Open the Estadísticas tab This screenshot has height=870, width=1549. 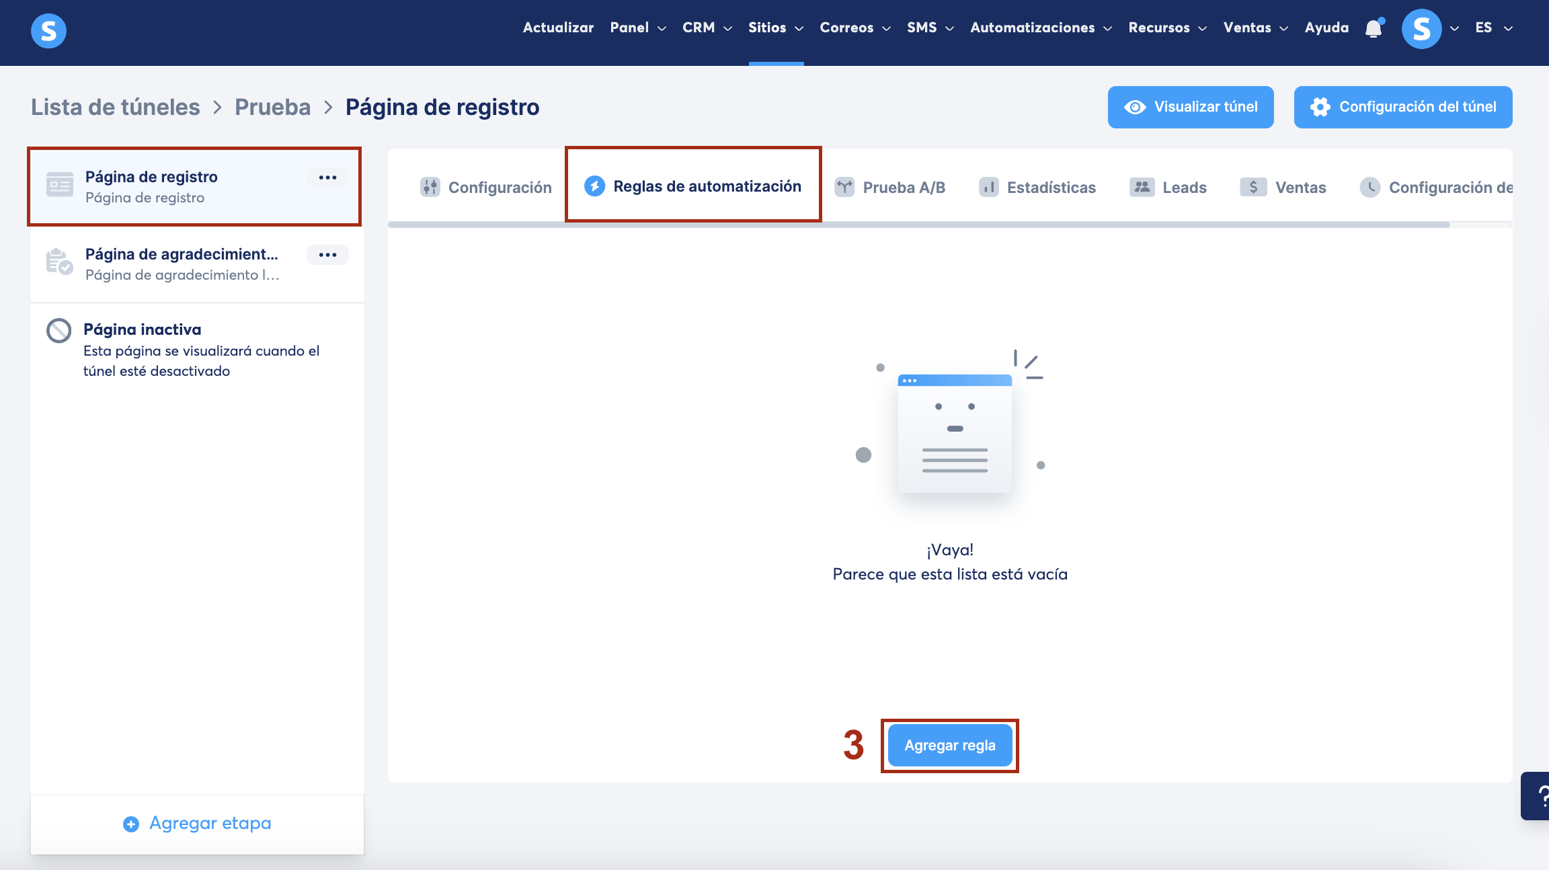1037,188
